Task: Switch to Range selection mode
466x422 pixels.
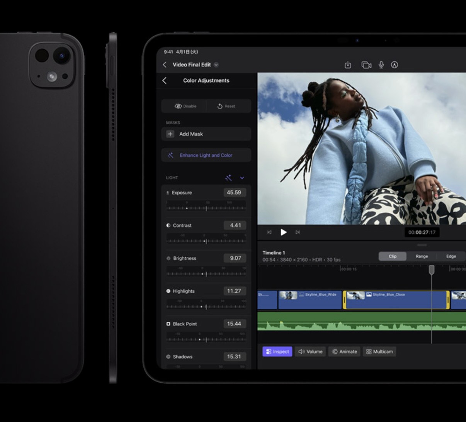Action: [x=422, y=256]
